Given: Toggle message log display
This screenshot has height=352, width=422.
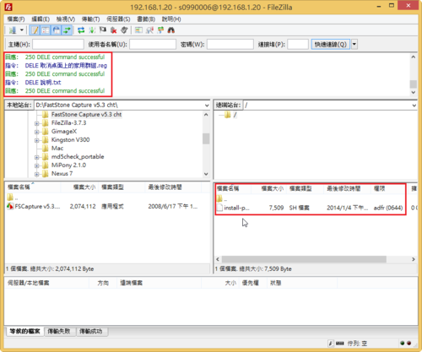Looking at the screenshot, I should click(35, 30).
